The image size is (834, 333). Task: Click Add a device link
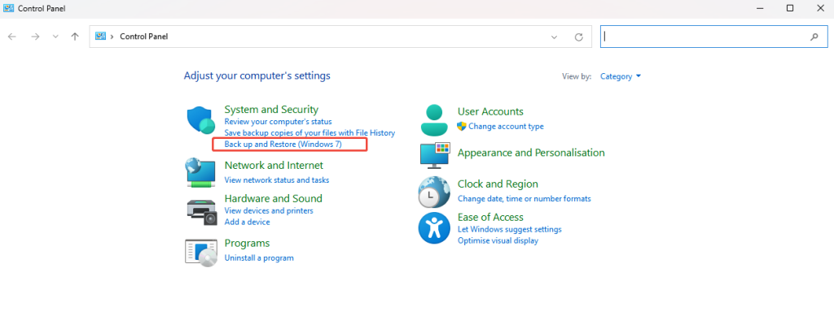248,223
